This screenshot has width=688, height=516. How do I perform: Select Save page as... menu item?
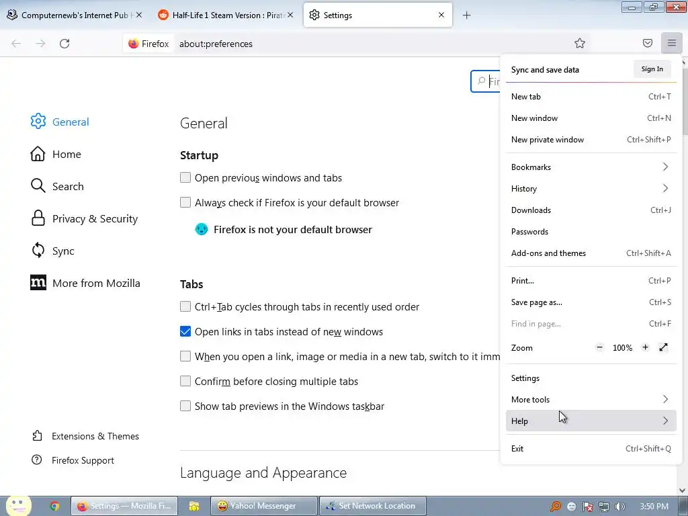591,302
